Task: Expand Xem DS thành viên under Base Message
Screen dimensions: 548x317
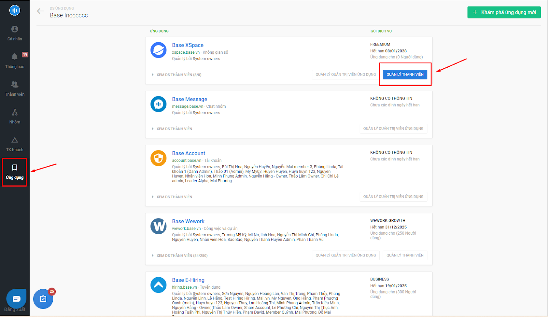Action: tap(172, 129)
